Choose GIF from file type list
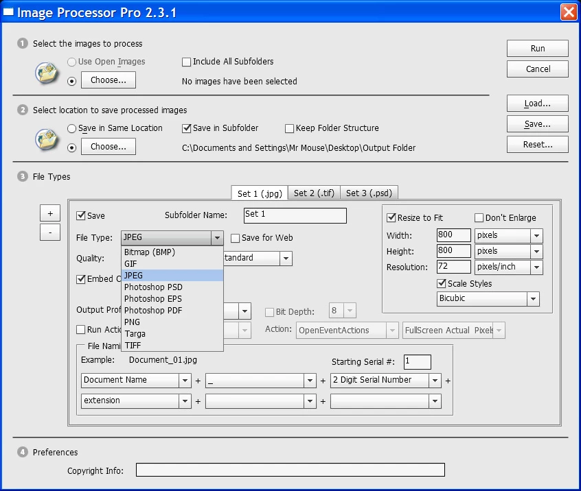This screenshot has height=491, width=581. 172,264
